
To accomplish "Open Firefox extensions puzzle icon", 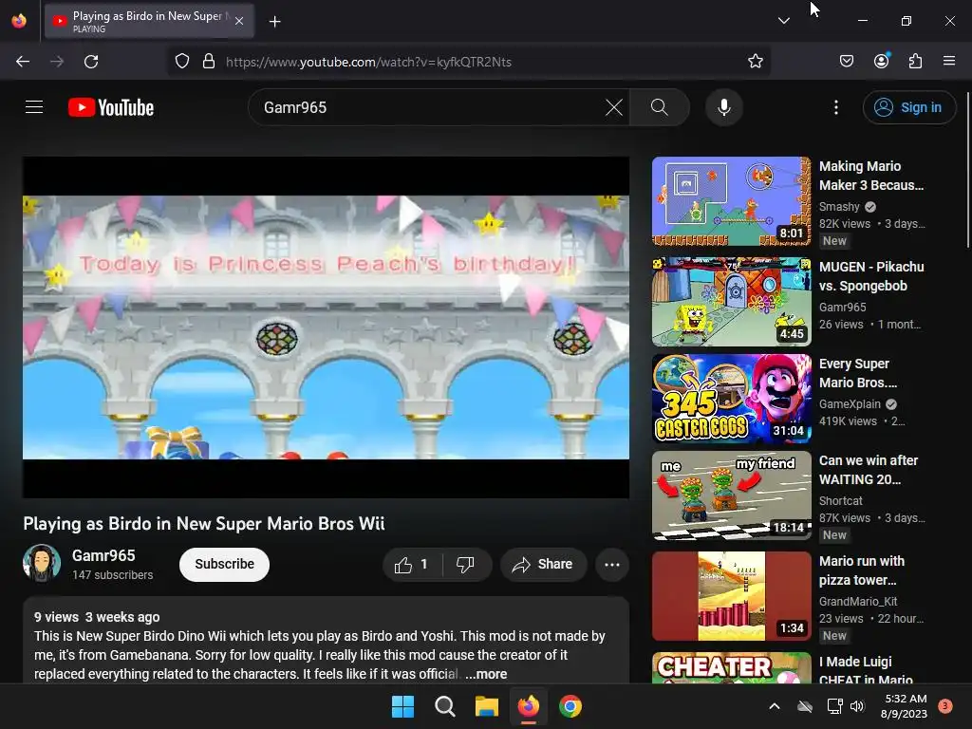I will click(915, 62).
